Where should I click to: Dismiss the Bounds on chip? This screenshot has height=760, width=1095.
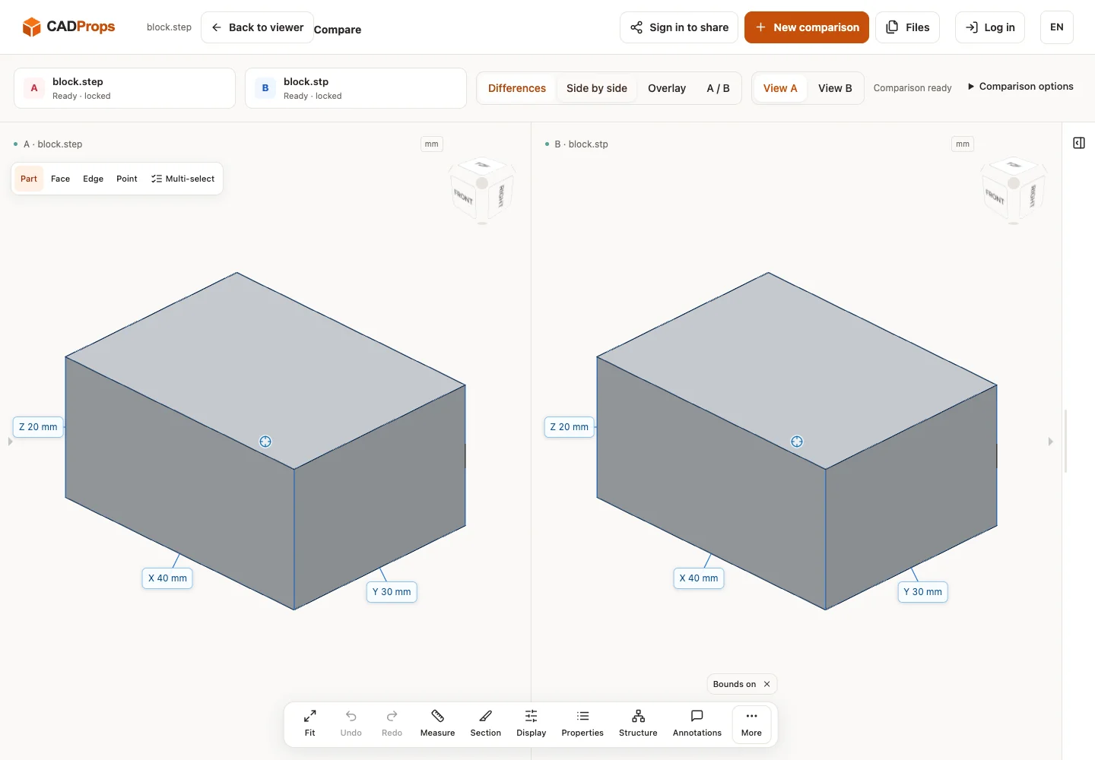tap(766, 684)
